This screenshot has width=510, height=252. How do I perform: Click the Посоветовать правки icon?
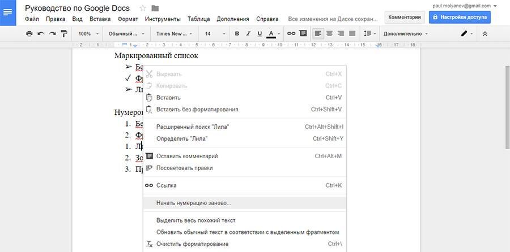tap(149, 168)
